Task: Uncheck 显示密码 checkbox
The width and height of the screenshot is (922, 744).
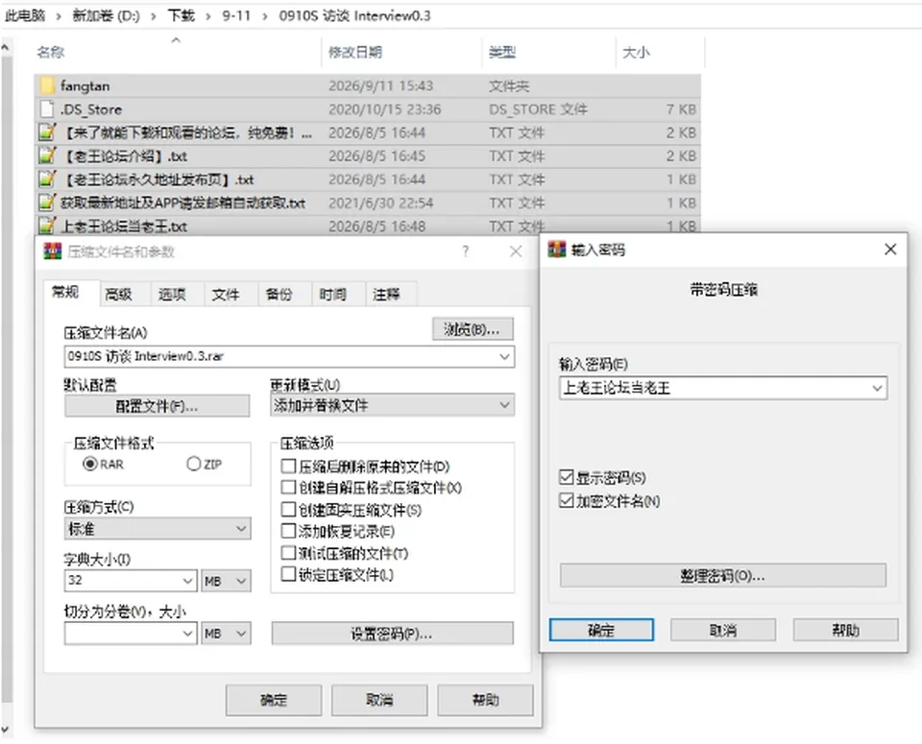Action: [x=567, y=477]
